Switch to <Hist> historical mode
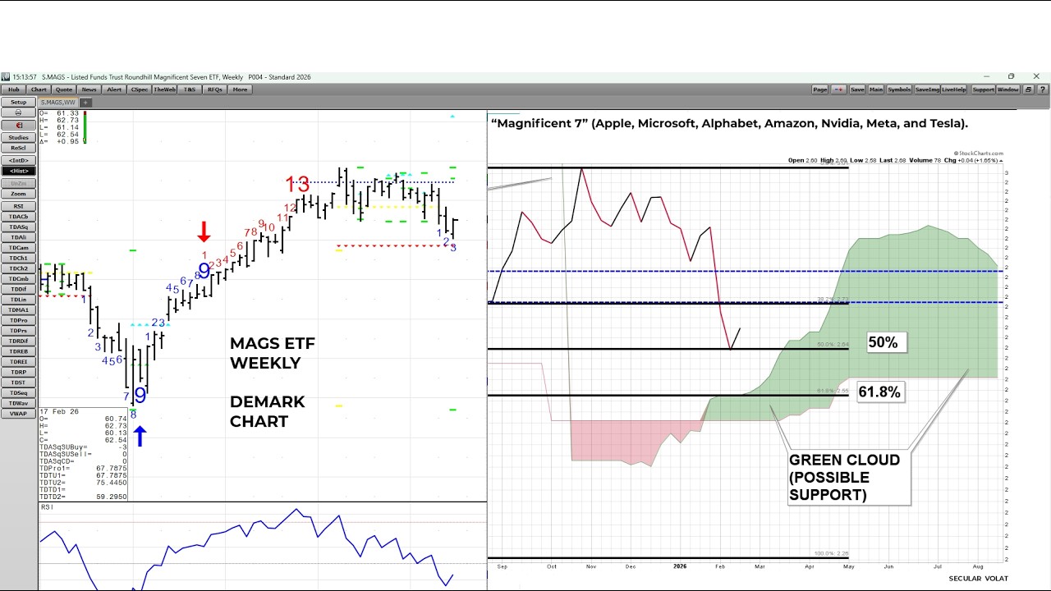Screen dimensions: 1051x591 pyautogui.click(x=18, y=171)
